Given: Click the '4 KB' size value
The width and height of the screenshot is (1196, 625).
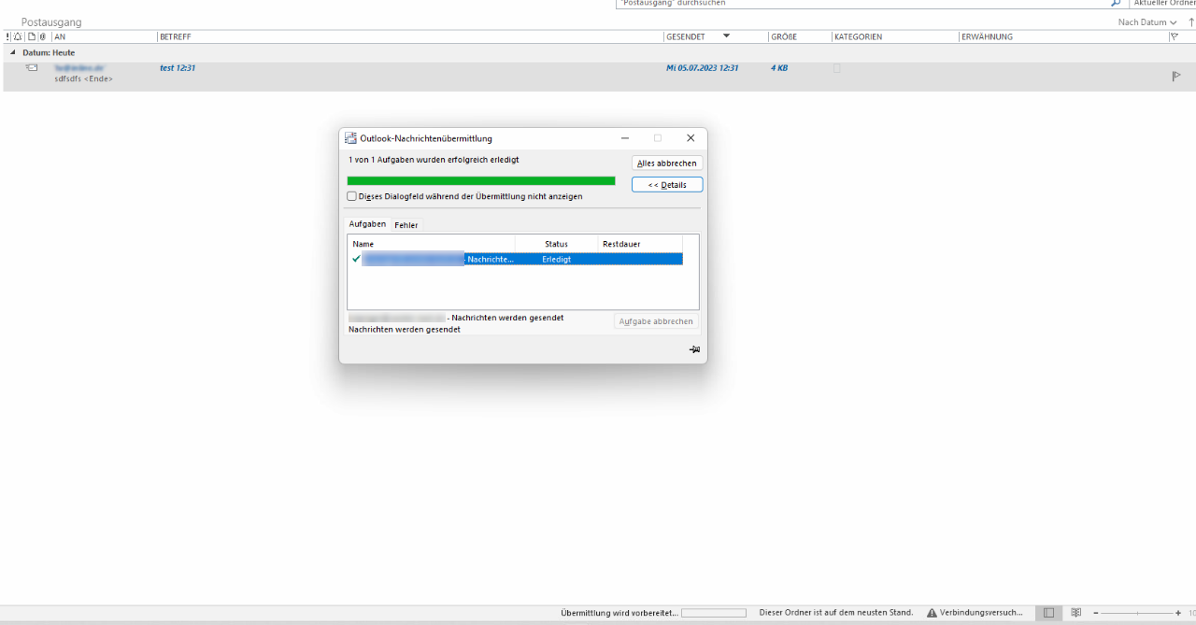Looking at the screenshot, I should pyautogui.click(x=779, y=68).
